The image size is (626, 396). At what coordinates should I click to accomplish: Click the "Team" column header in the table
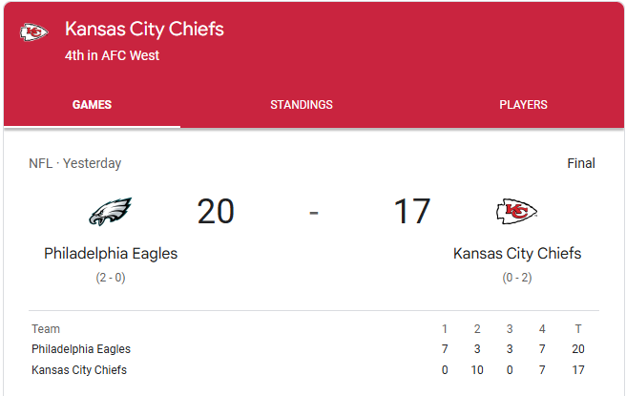[46, 329]
